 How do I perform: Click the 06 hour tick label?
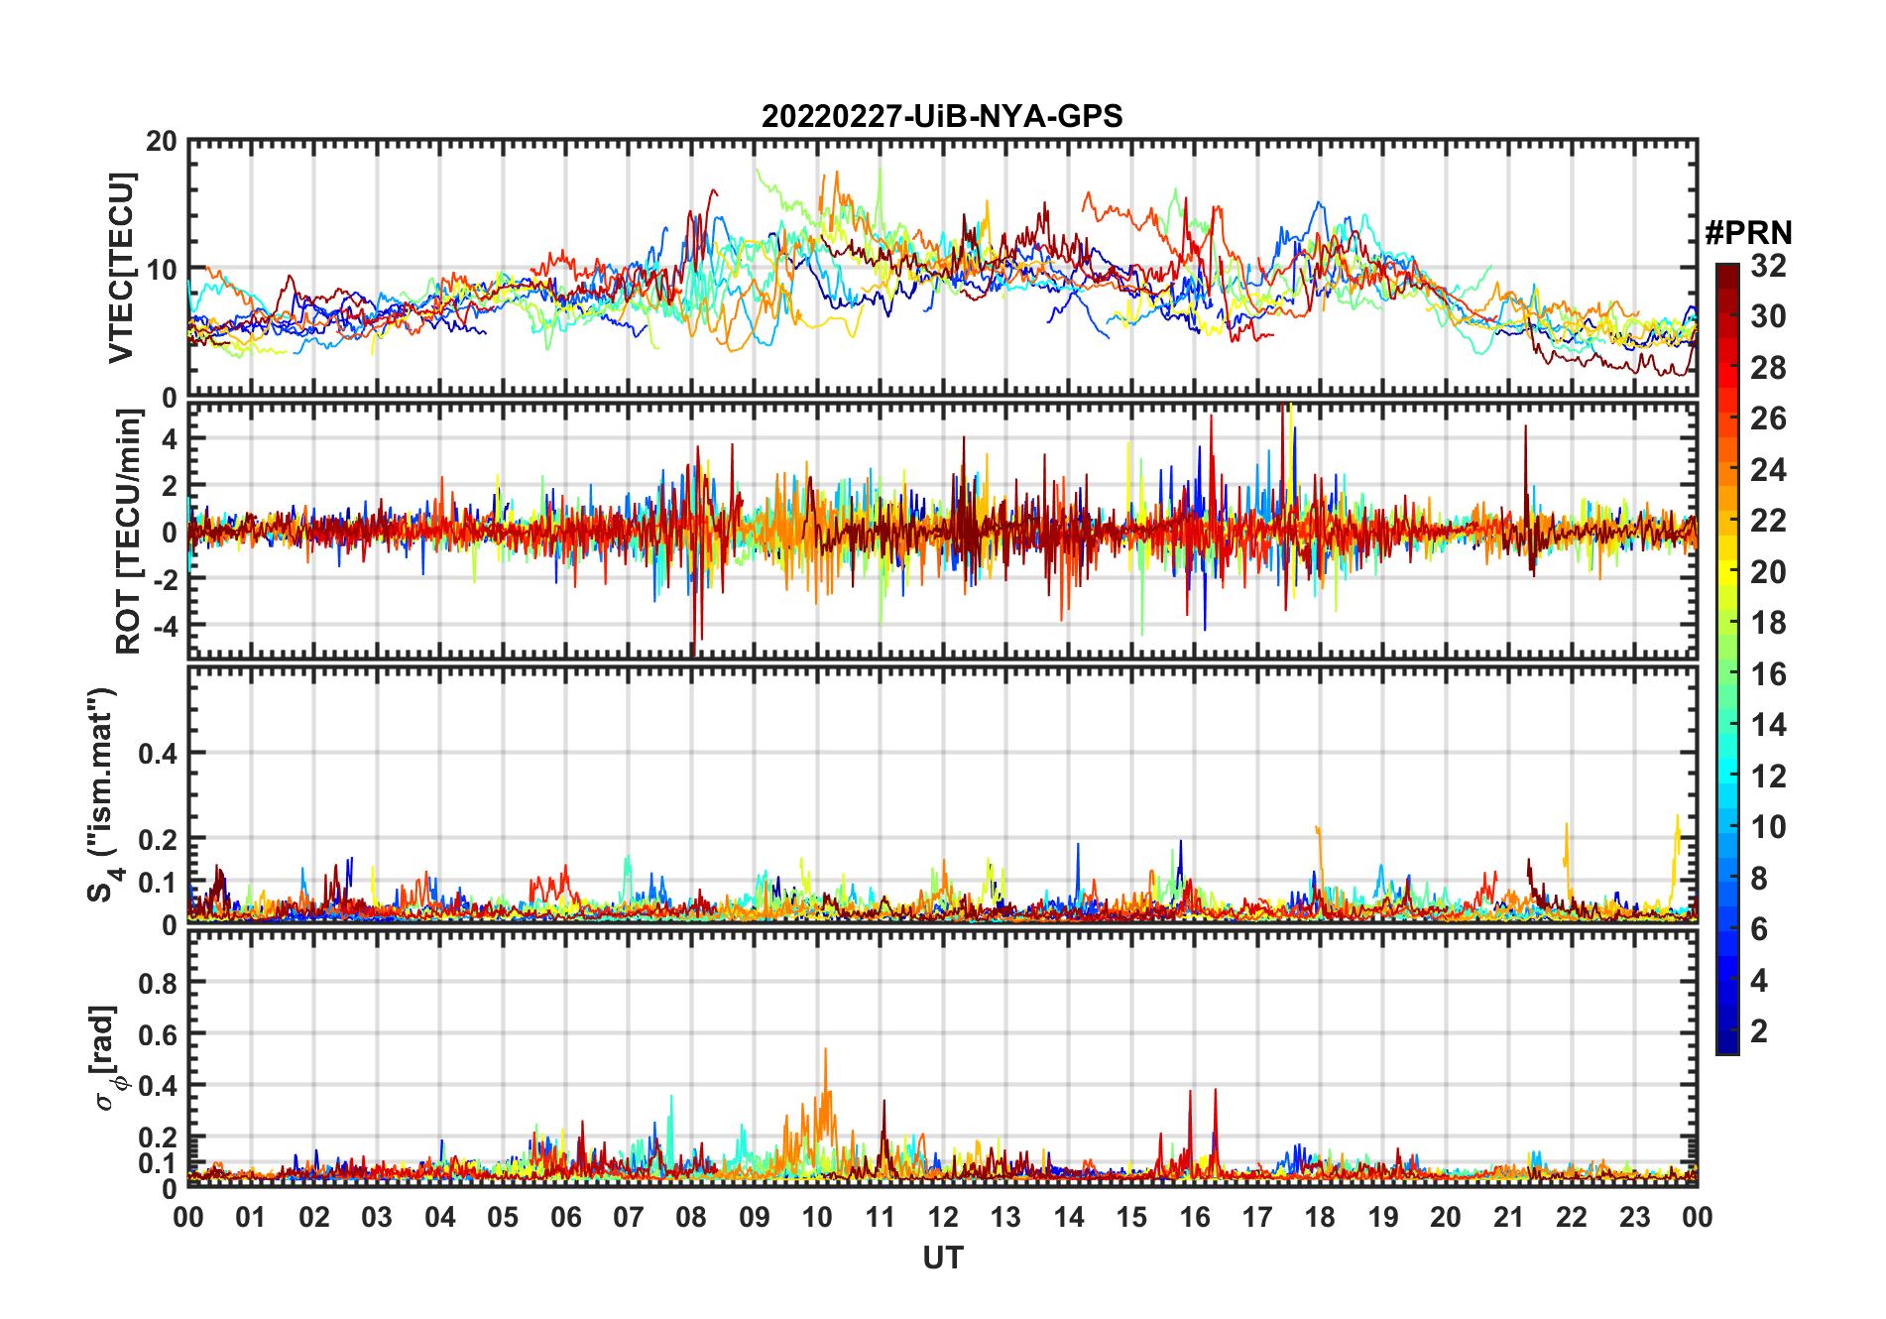pos(566,1217)
